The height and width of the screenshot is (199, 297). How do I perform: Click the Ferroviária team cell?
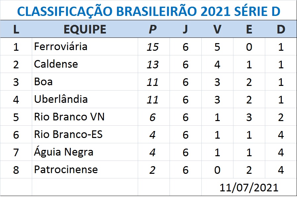pyautogui.click(x=61, y=46)
